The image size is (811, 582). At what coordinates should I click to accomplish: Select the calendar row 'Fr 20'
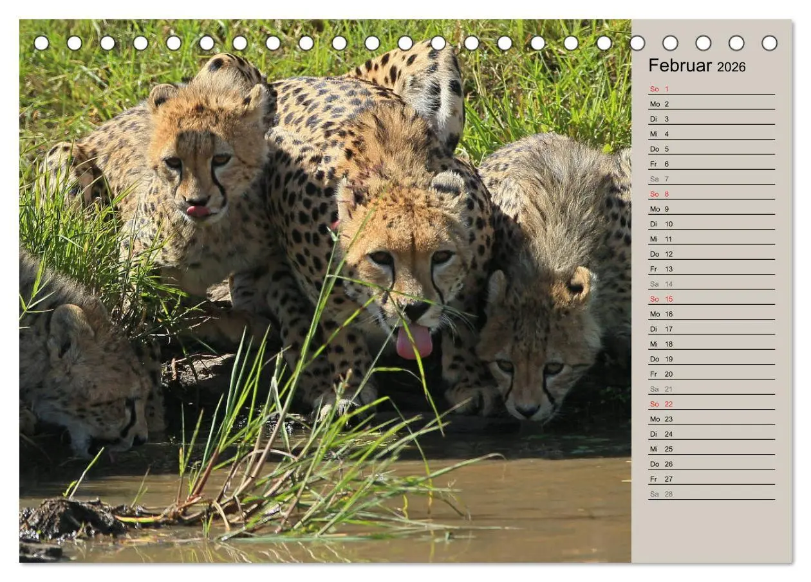point(711,374)
